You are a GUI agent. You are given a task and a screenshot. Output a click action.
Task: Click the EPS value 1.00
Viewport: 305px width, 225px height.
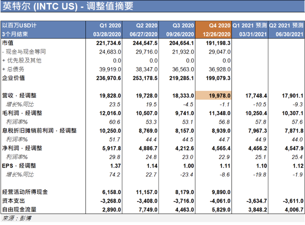click(x=189, y=166)
